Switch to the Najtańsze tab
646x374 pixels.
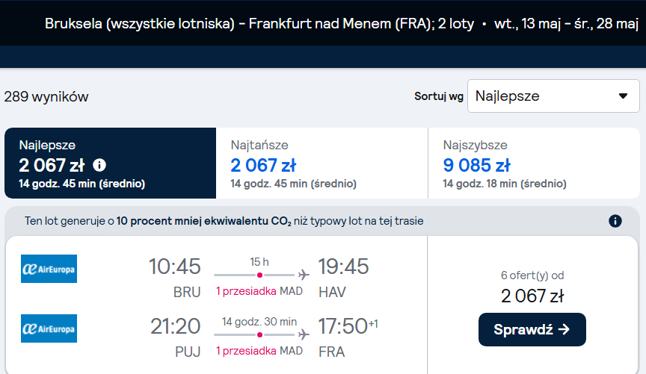(x=322, y=163)
